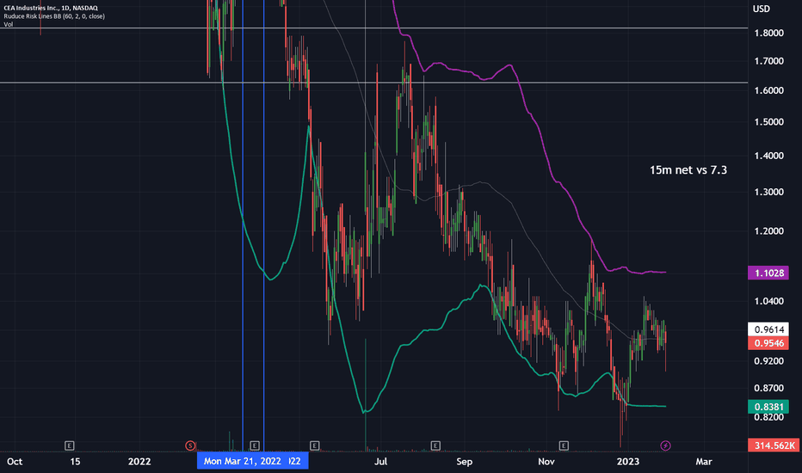Click the 1.4000 price scale value
Screen dimensions: 802x473
768,156
